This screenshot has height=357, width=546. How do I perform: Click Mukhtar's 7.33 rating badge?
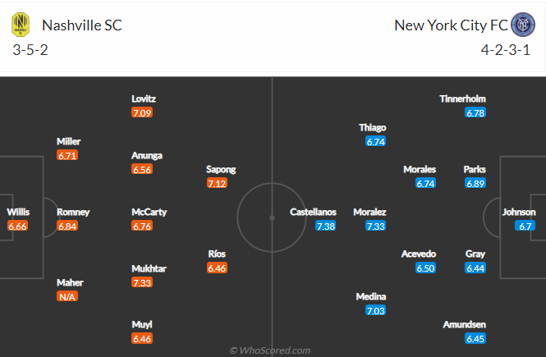[142, 282]
